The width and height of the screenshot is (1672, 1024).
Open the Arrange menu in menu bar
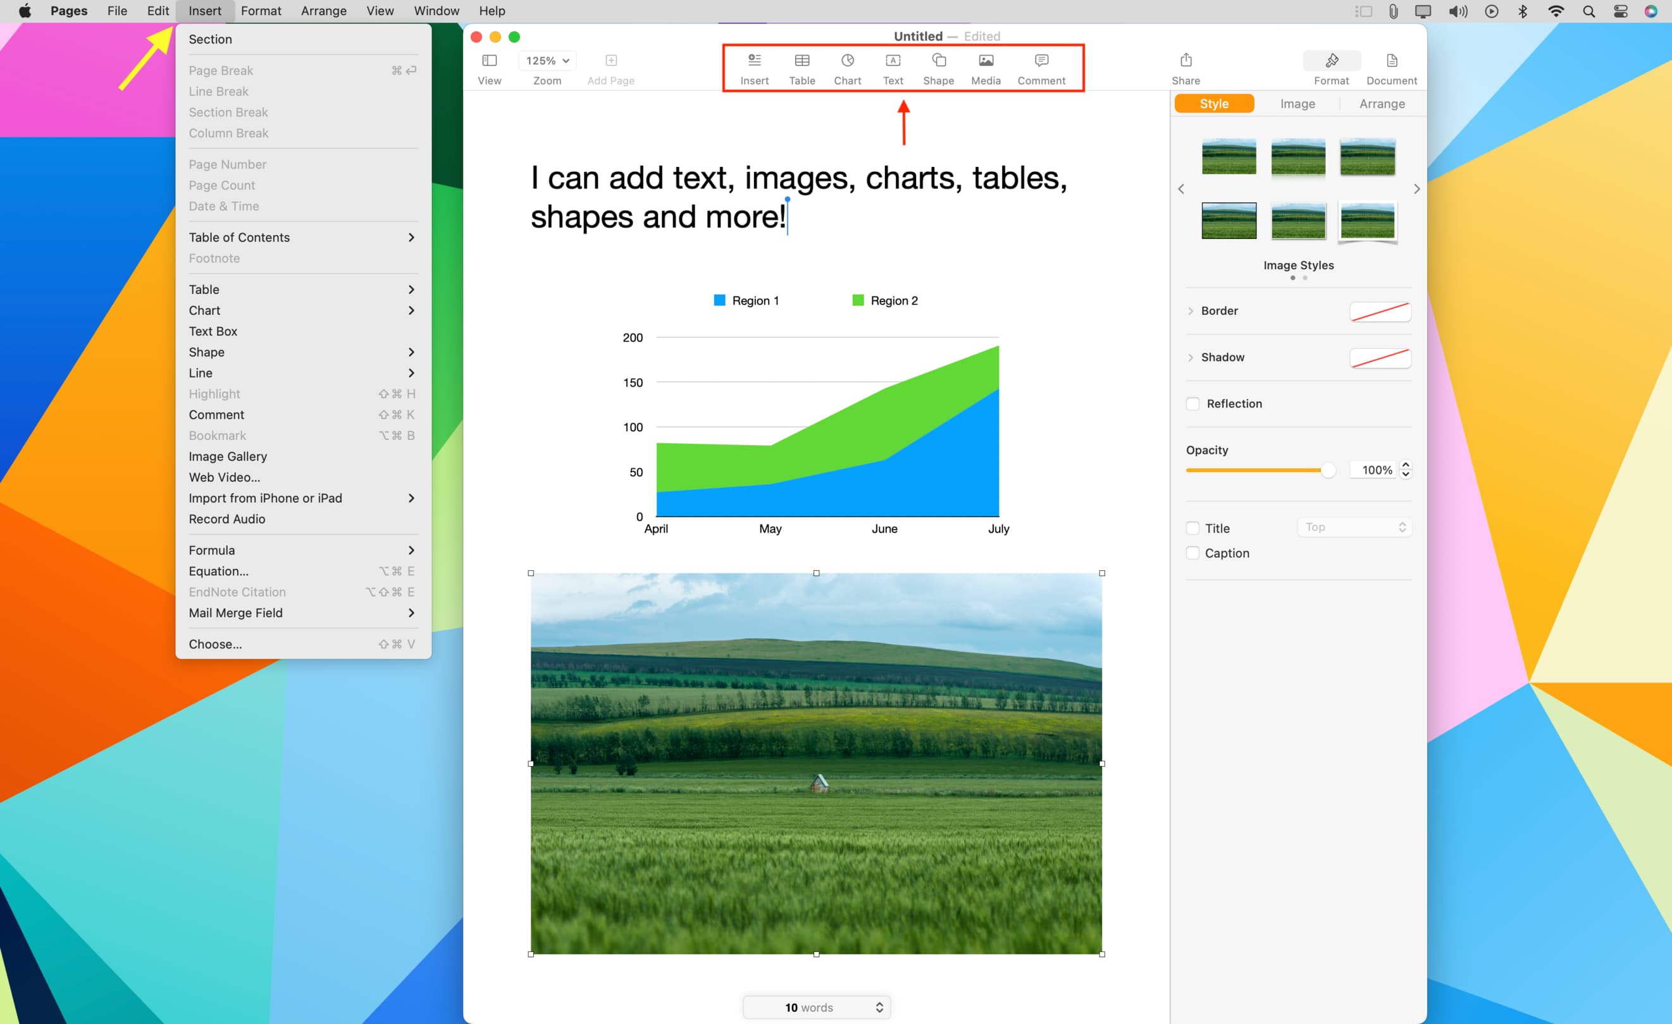(323, 11)
